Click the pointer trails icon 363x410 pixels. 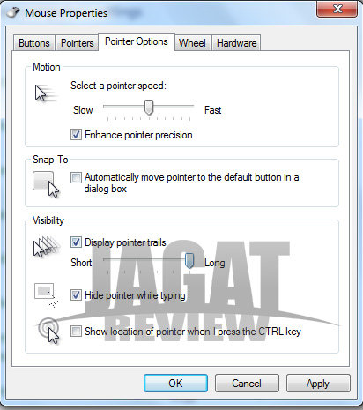pos(47,247)
